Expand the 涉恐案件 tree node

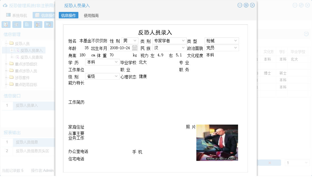(x=5, y=77)
